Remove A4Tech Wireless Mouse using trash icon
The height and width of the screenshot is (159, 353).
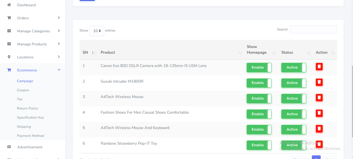click(x=319, y=98)
